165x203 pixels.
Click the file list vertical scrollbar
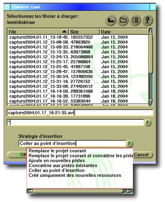coord(151,67)
